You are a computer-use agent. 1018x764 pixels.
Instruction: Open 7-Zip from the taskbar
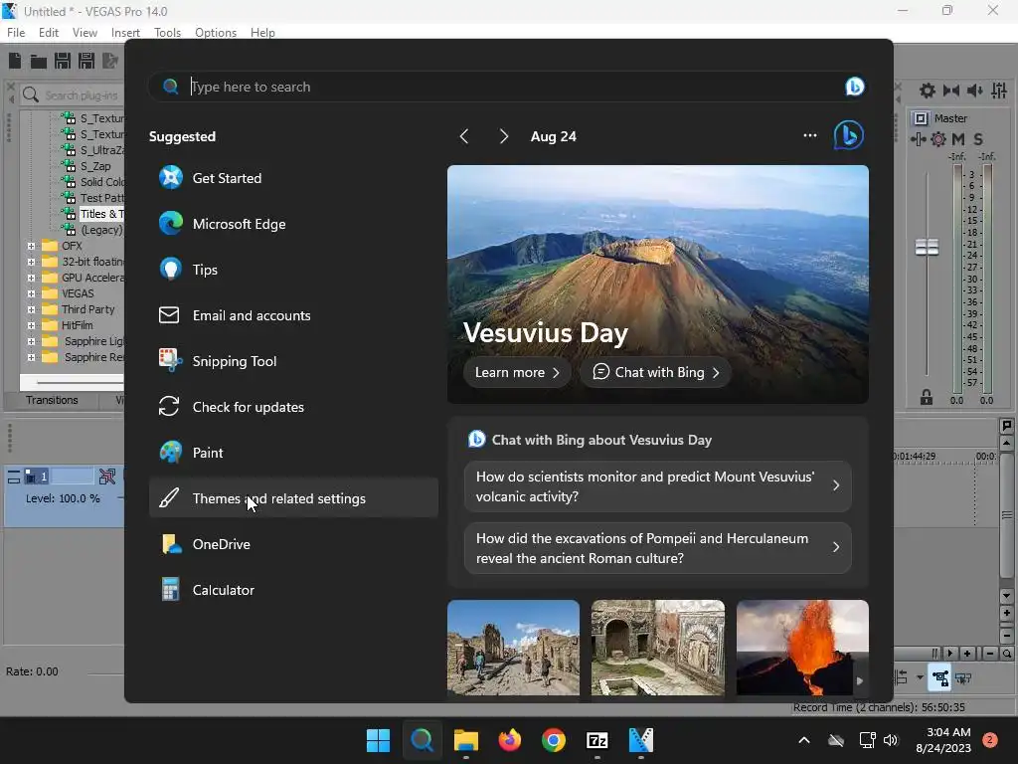[596, 740]
